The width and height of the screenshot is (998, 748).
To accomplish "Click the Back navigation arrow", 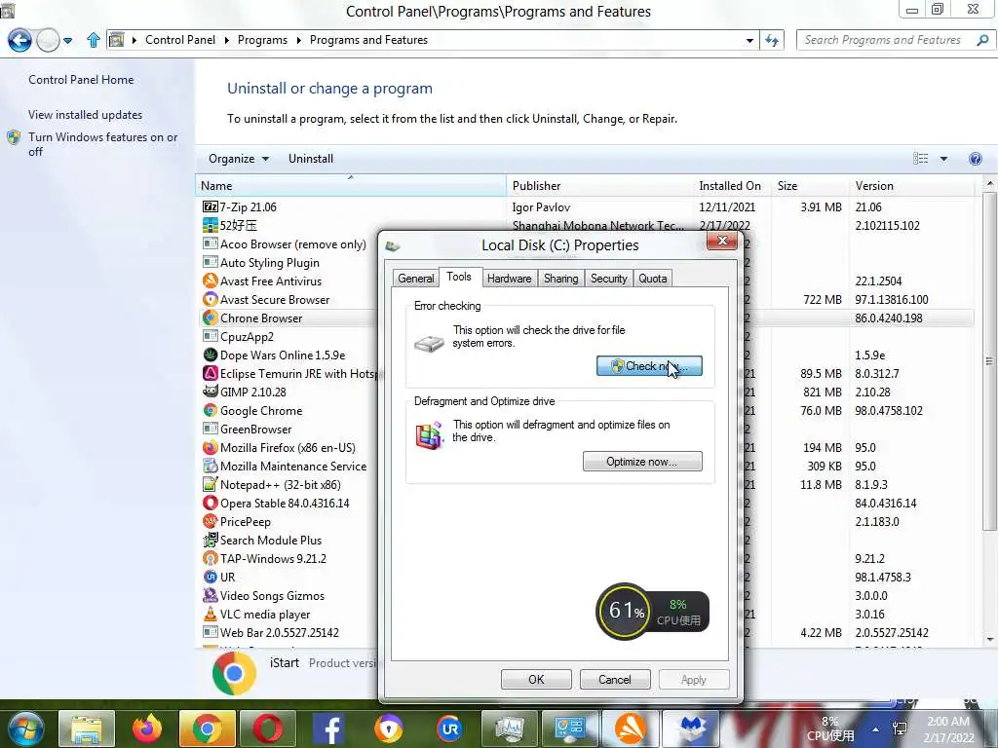I will (19, 40).
